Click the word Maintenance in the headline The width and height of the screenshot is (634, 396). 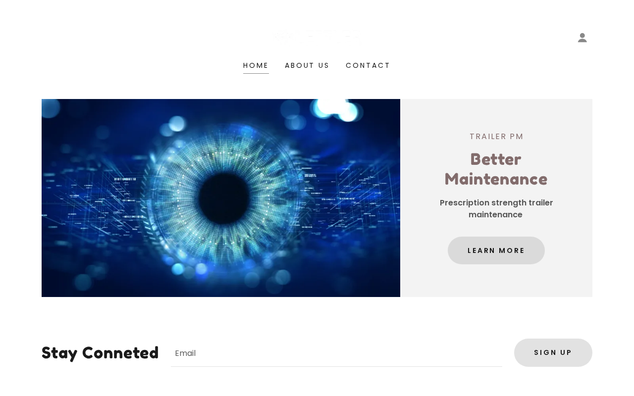coord(496,179)
